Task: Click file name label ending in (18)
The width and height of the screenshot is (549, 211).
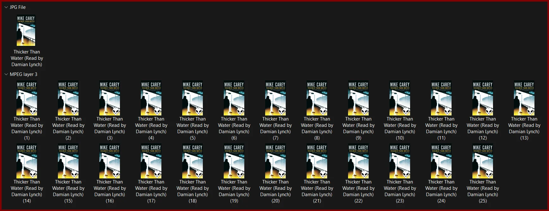Action: click(193, 191)
